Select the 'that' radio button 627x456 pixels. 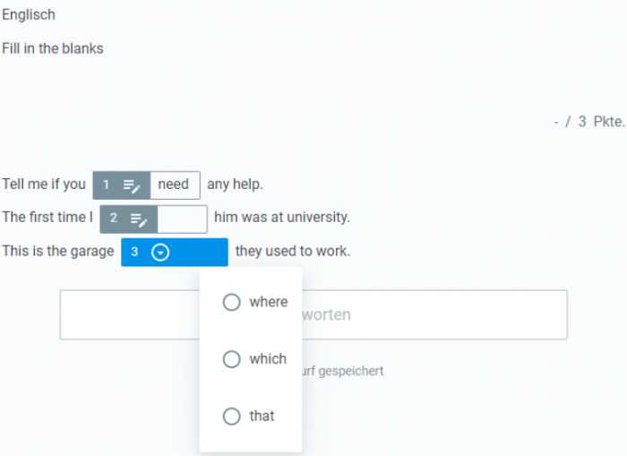231,416
